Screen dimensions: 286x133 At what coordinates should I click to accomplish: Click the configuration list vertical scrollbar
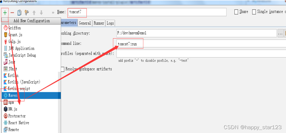tap(59, 102)
